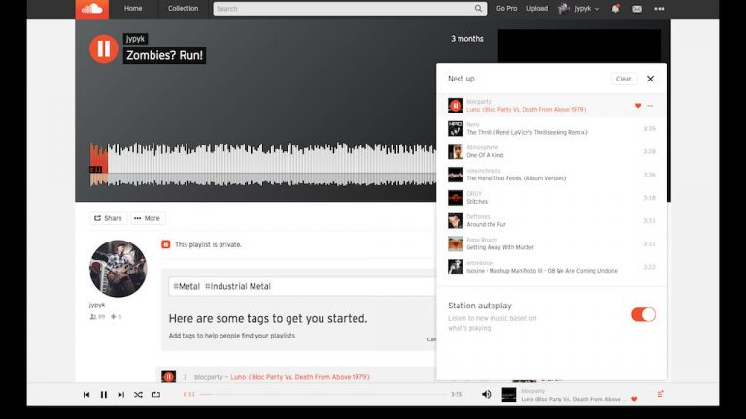Click the private playlist lock icon
The width and height of the screenshot is (746, 419).
[x=165, y=244]
